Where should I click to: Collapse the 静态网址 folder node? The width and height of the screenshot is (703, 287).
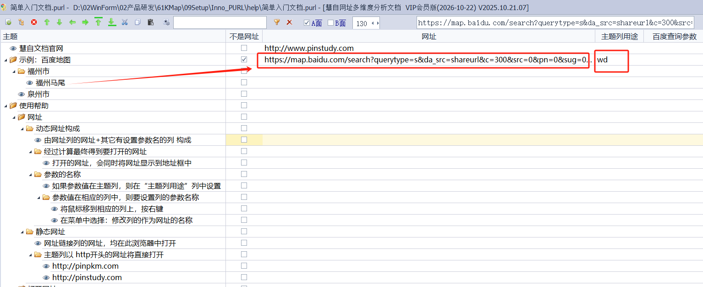click(x=22, y=232)
